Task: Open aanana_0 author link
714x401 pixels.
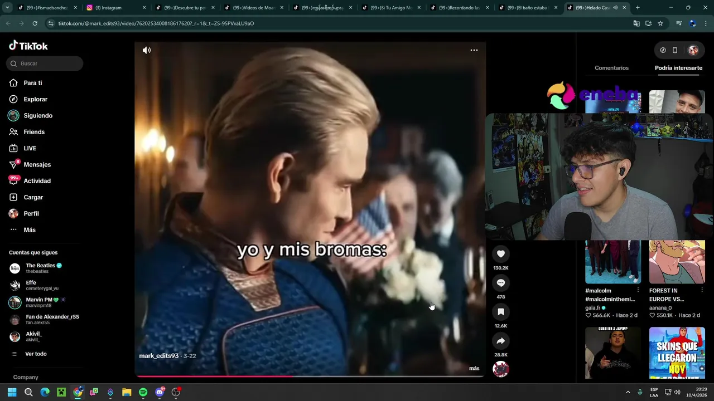Action: [x=660, y=307]
